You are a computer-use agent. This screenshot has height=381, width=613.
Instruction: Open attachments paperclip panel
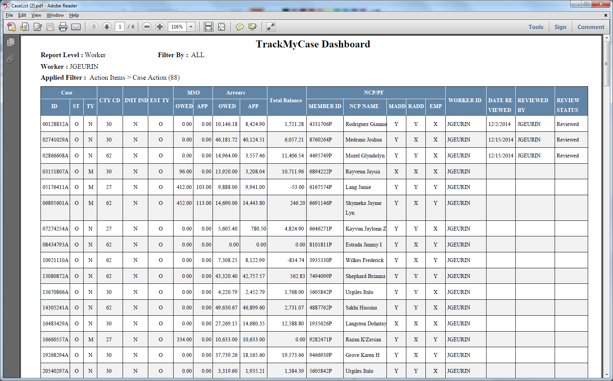point(11,59)
